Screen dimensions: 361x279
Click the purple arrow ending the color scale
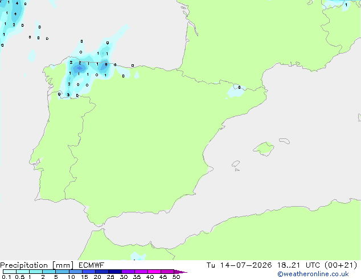[x=180, y=272]
